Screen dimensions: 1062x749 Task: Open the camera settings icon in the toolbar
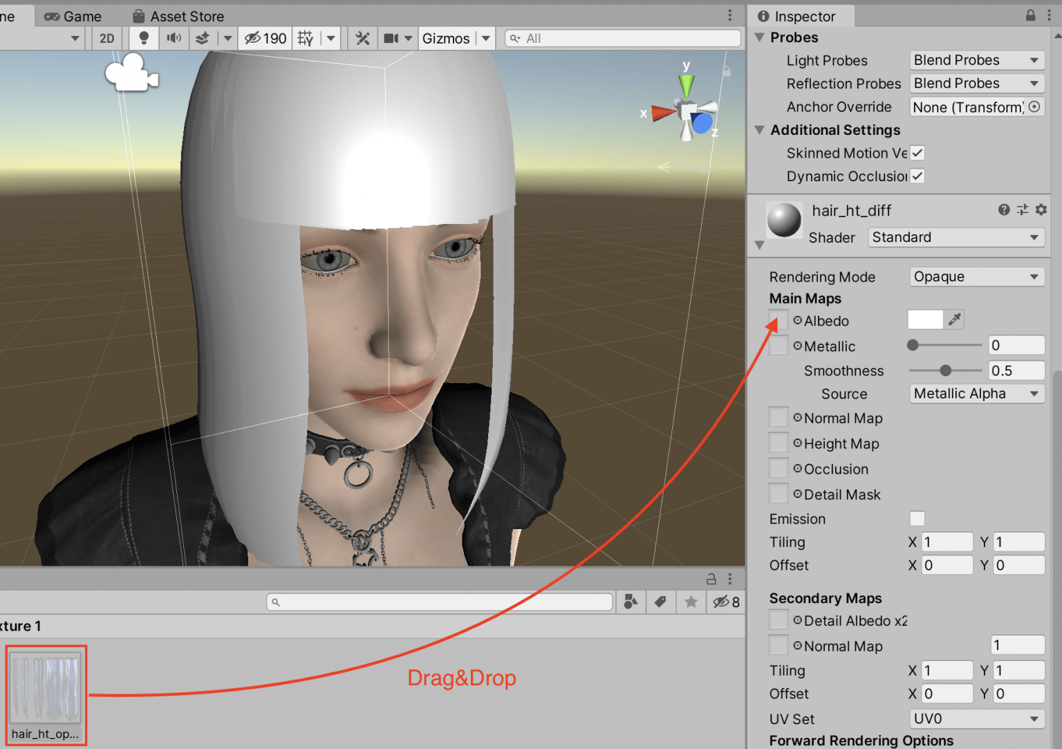[x=391, y=38]
